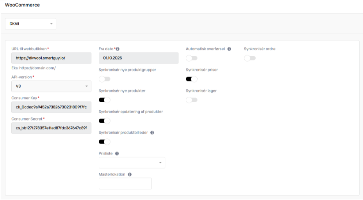Disable Synkronisér opdatering af produkter toggle
This screenshot has height=200, width=363.
(x=104, y=121)
